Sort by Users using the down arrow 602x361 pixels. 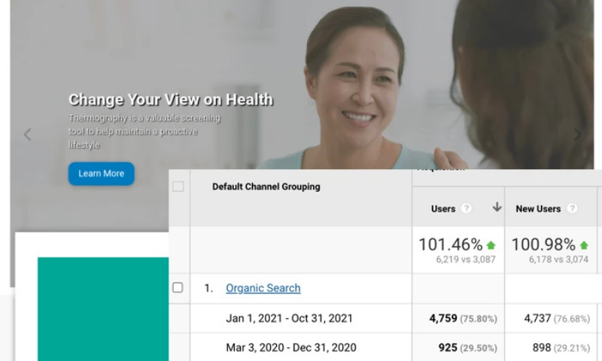tap(497, 208)
